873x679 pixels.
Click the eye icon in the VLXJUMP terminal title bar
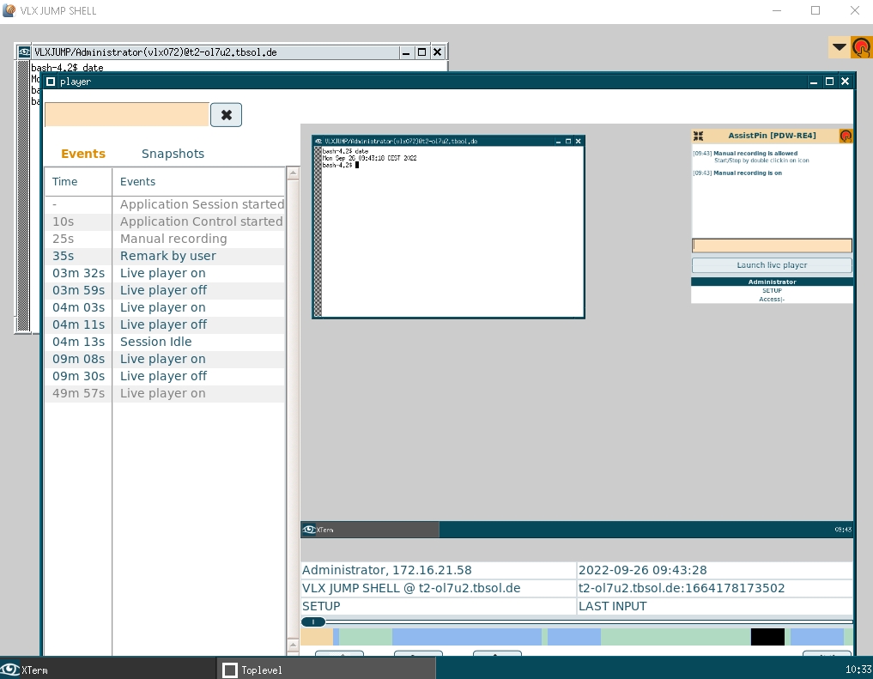click(x=24, y=52)
